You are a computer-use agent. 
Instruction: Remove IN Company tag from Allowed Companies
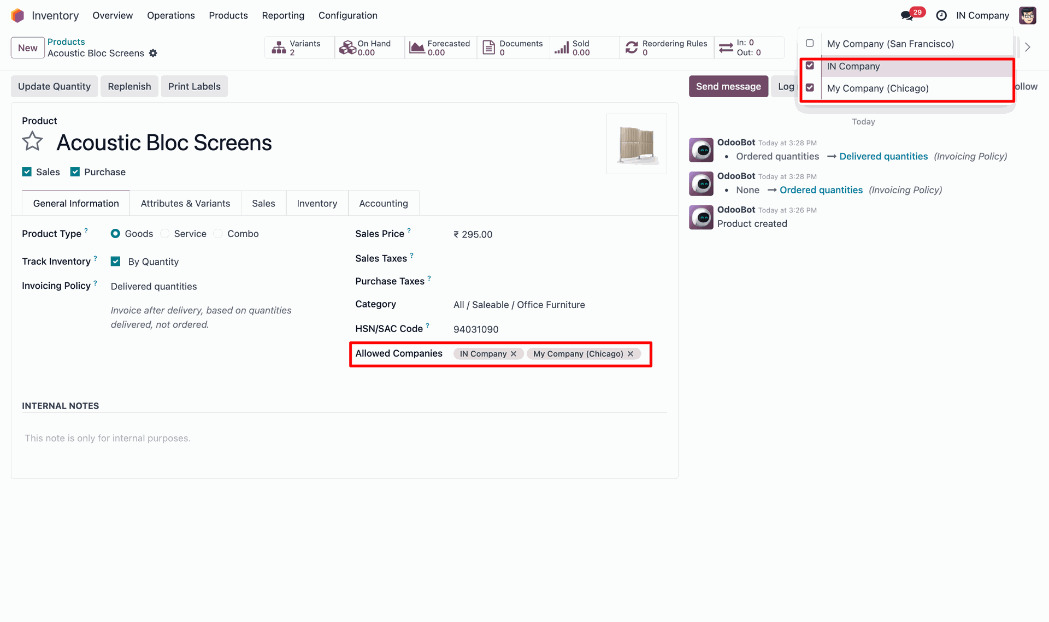[514, 354]
